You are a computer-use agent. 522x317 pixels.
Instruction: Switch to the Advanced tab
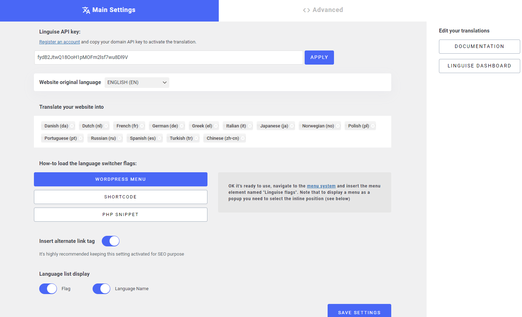(323, 10)
